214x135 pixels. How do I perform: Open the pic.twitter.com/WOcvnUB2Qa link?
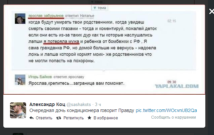(167, 110)
